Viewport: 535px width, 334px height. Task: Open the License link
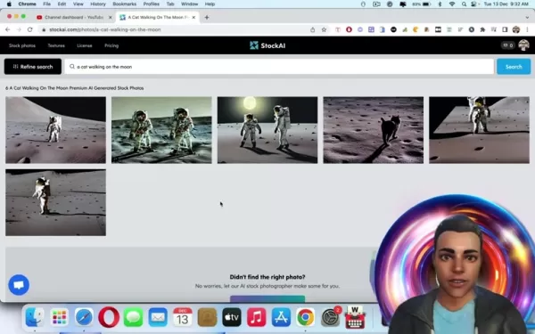85,45
